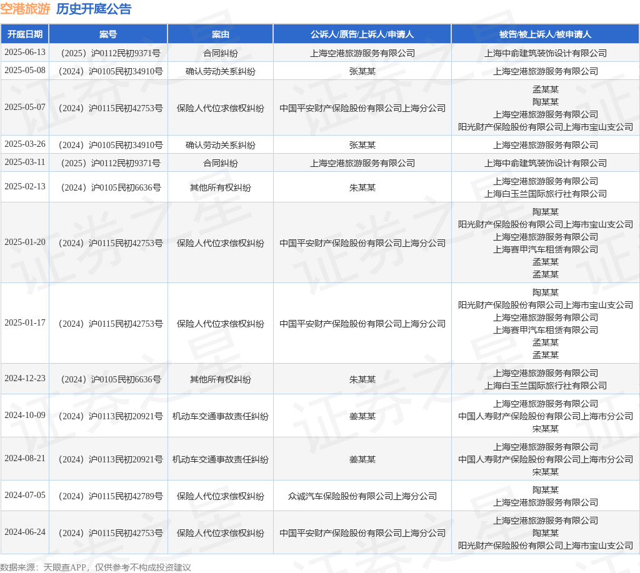Click defendant 上海白玉兰国际旅行社有限公司 in 2024-12-23 row

click(546, 386)
